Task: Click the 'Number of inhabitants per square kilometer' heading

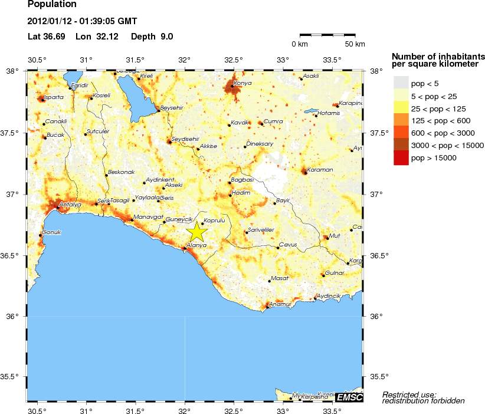Action: click(438, 60)
